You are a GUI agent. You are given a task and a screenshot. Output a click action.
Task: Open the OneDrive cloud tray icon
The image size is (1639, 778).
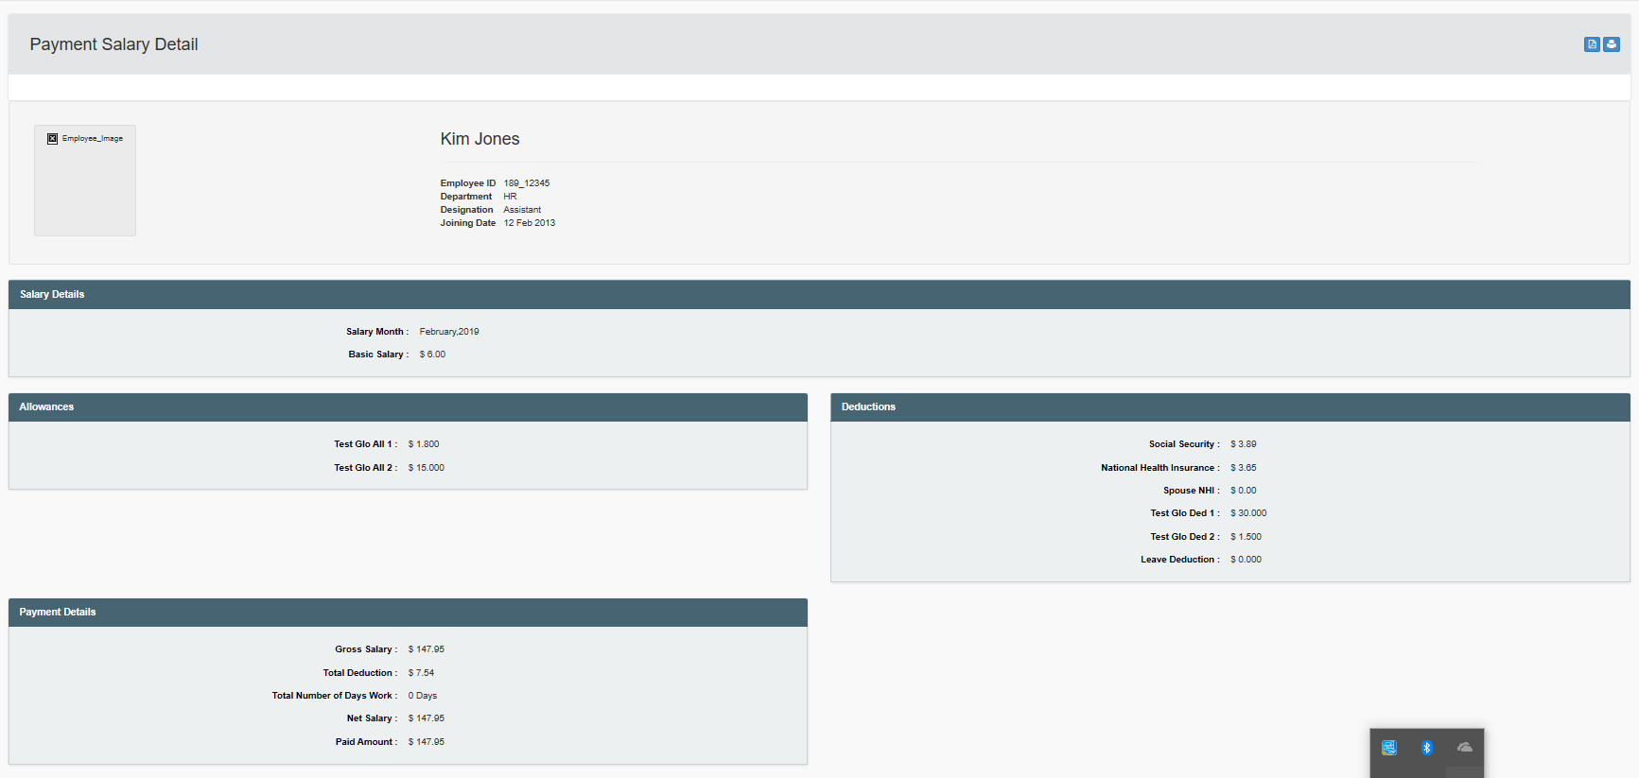click(x=1464, y=748)
